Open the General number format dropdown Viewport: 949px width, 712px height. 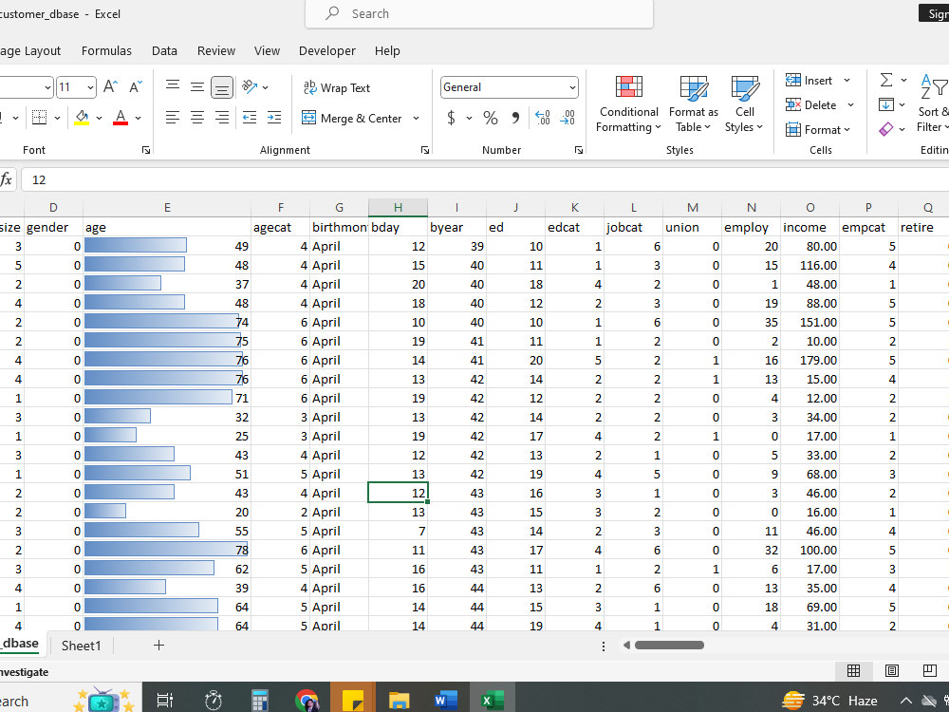pos(572,87)
